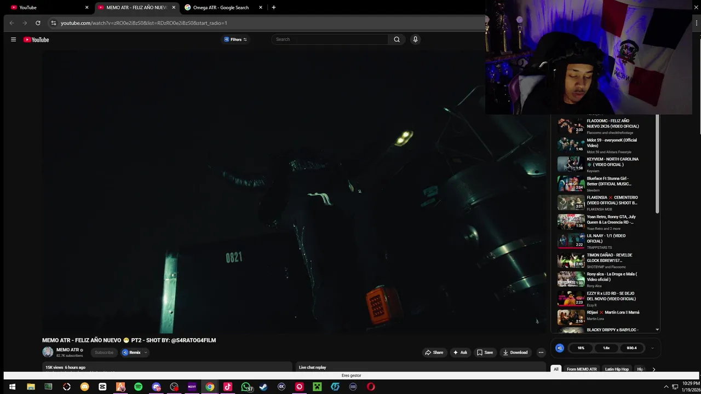
Task: Download this video
Action: (515, 352)
